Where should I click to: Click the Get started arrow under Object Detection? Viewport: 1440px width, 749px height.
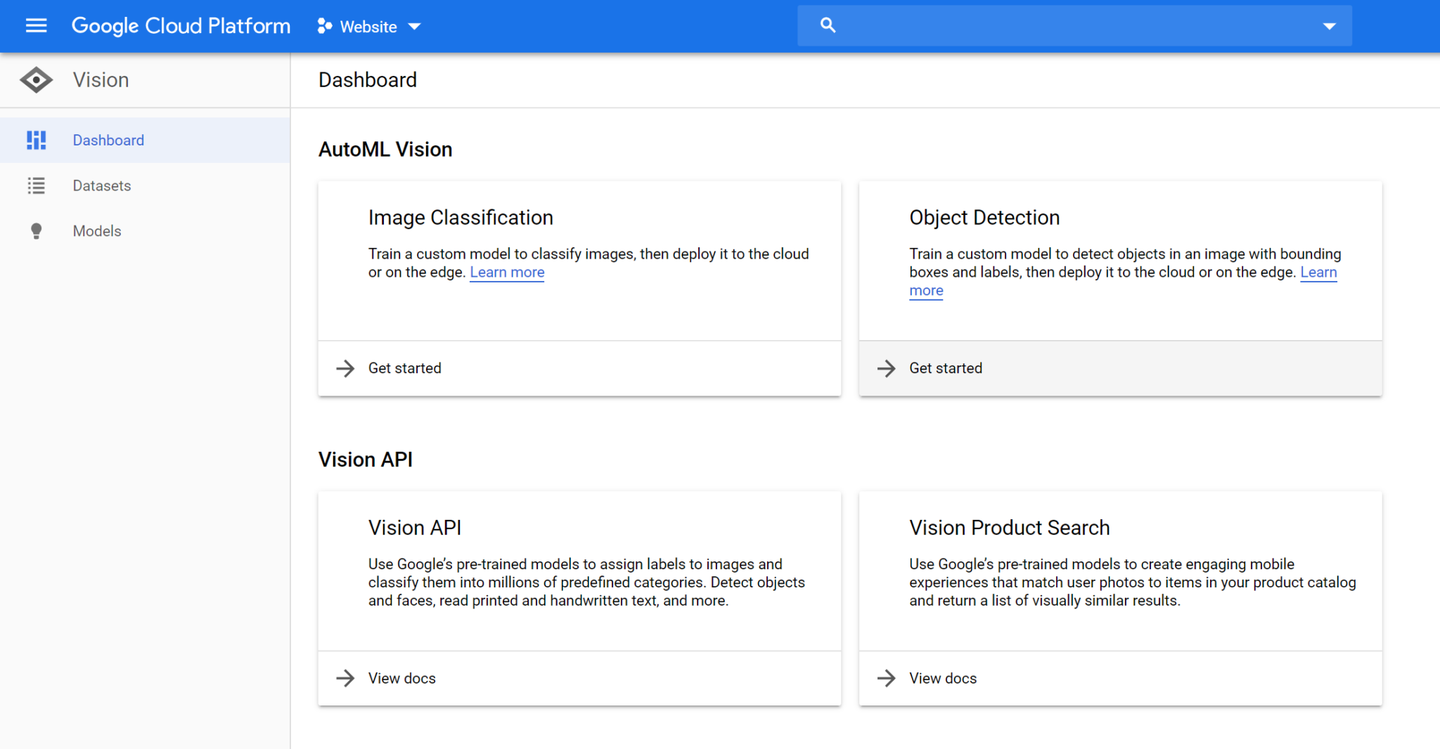(886, 368)
